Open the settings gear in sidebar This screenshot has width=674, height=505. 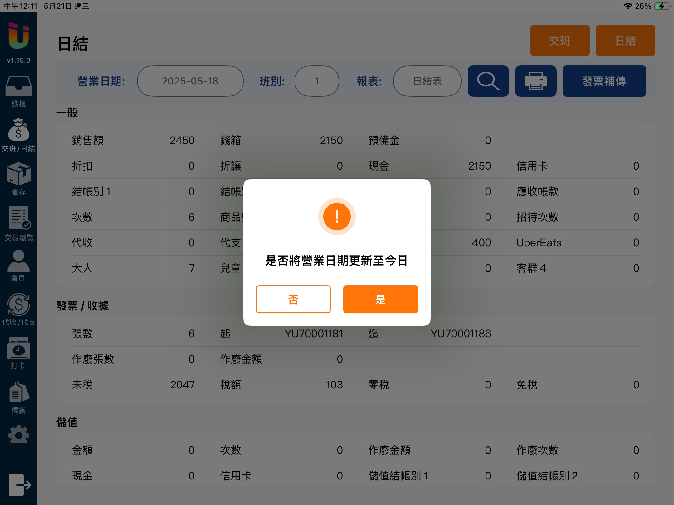click(18, 434)
